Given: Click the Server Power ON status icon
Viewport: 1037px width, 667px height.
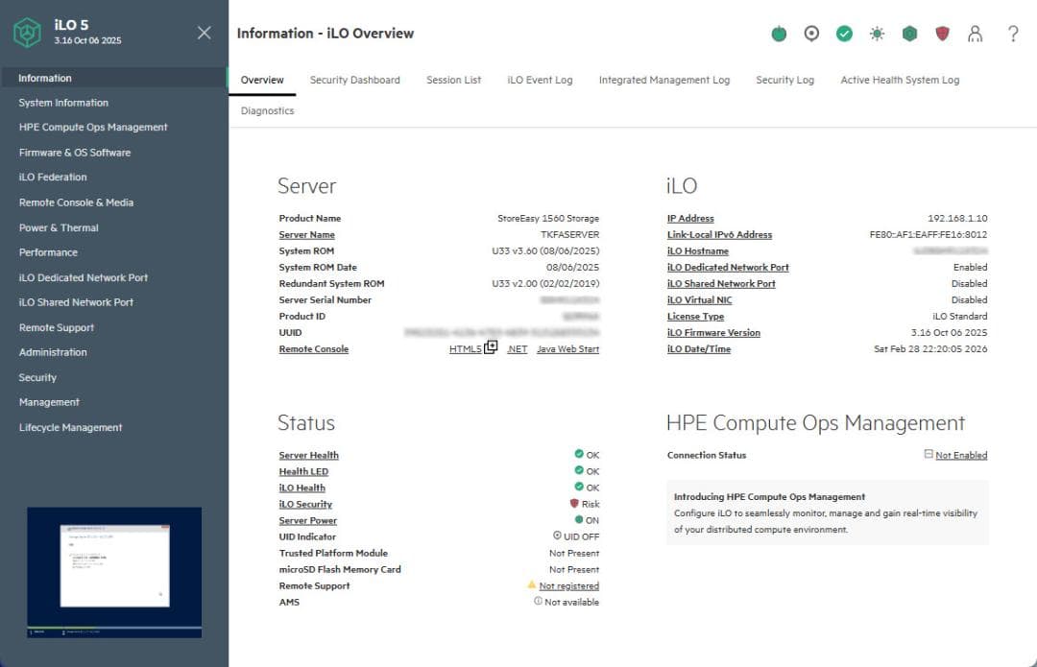Looking at the screenshot, I should point(579,519).
